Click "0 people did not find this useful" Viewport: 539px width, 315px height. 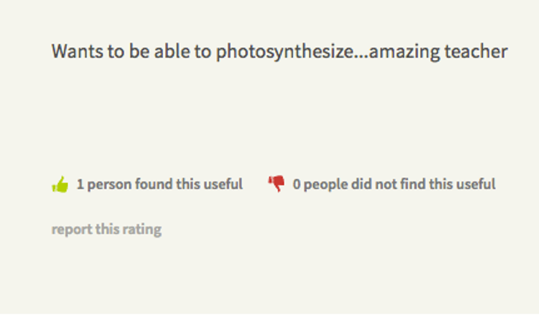pos(394,184)
